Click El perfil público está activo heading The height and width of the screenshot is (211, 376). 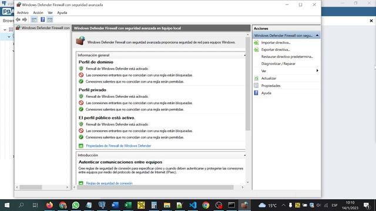107,118
